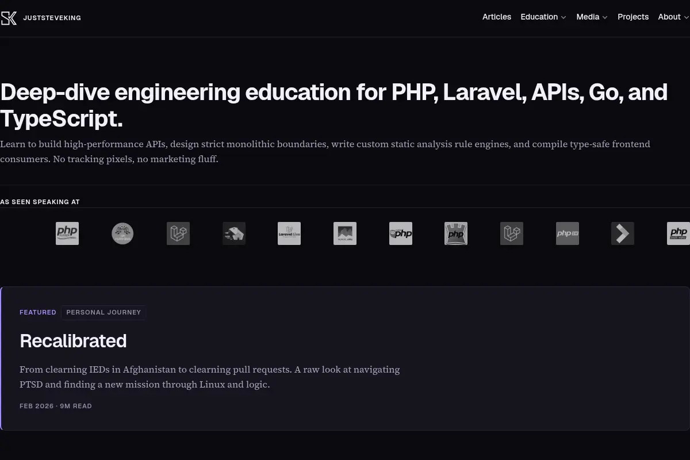Click the PHP South Wales logo
This screenshot has width=690, height=460.
click(678, 233)
